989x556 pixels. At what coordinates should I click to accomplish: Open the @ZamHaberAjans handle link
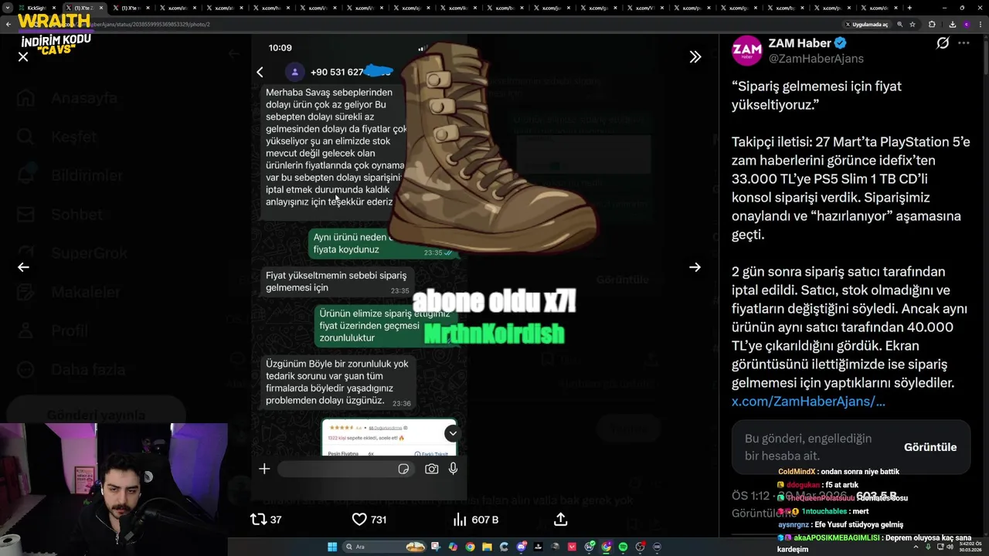[816, 59]
